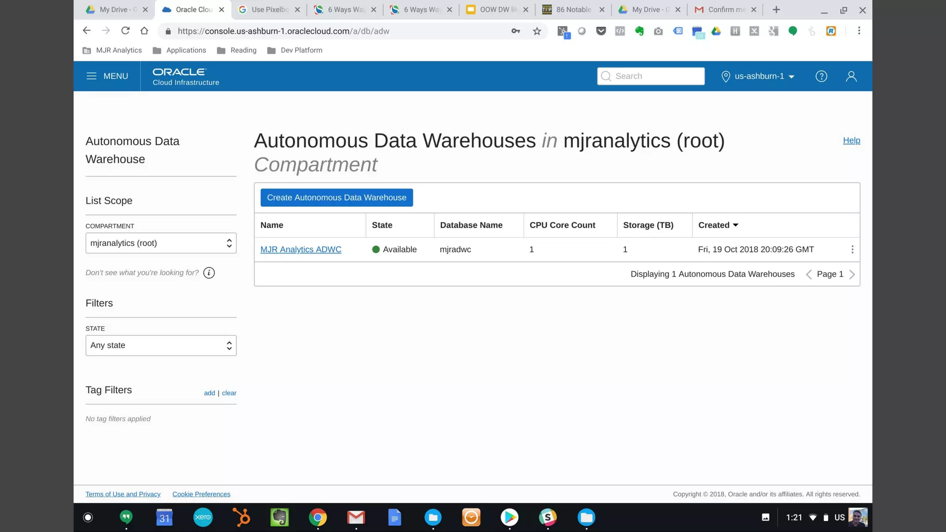This screenshot has width=946, height=532.
Task: Click the Oracle Cloud Infrastructure logo
Action: pyautogui.click(x=186, y=76)
